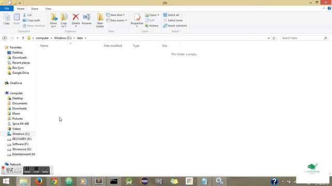Open the File menu tab

(7, 9)
